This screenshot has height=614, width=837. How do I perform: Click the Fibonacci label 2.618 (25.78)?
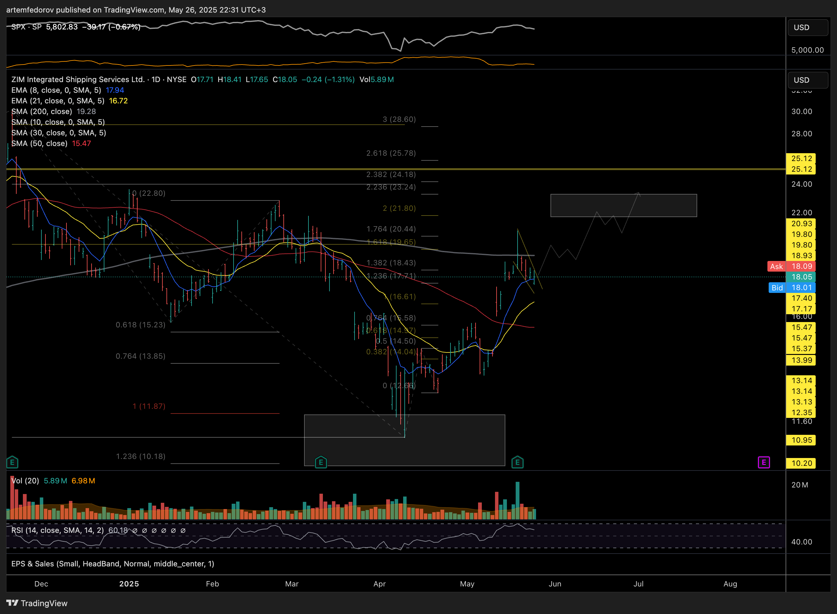[x=391, y=153]
